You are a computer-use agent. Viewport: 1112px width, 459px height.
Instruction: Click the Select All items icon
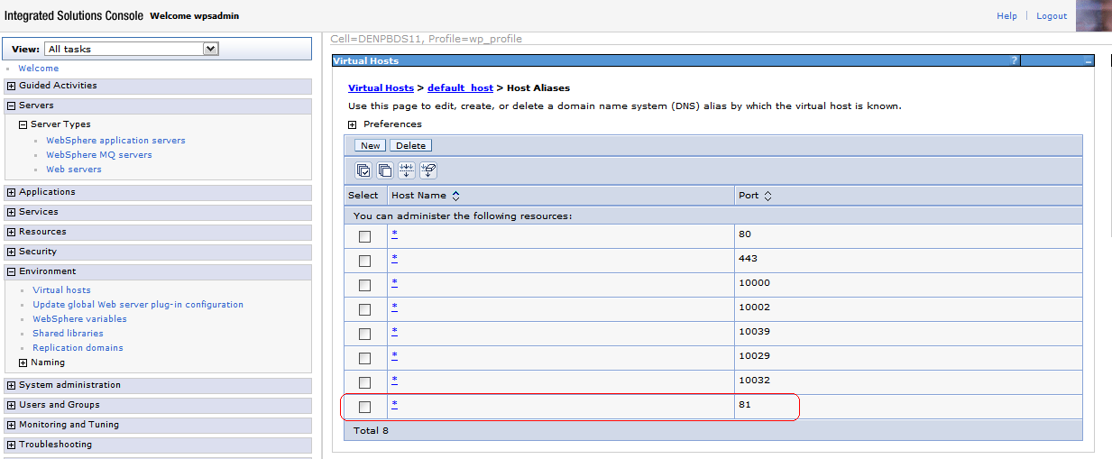point(363,170)
